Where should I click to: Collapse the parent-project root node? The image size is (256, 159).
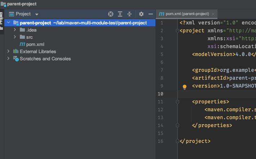(x=9, y=23)
